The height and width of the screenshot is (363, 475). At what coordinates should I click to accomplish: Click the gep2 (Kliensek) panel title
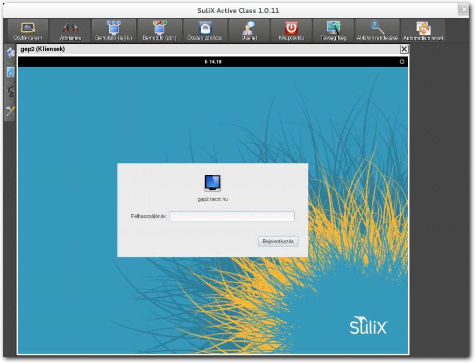[x=43, y=49]
